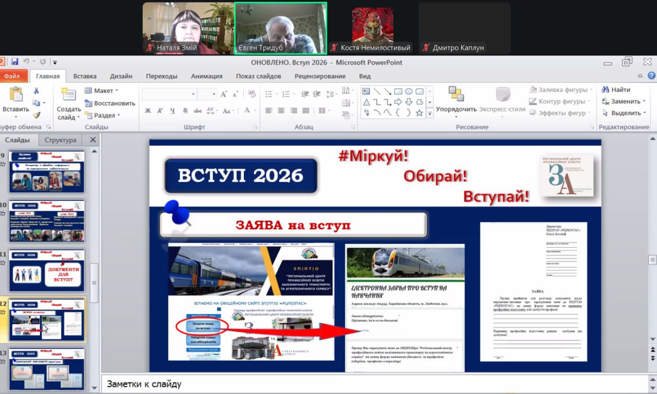
Task: Select slide 11 thumbnail ДОКУМЕНТИ ДЛЯ ВСТУПУ
Action: click(47, 270)
